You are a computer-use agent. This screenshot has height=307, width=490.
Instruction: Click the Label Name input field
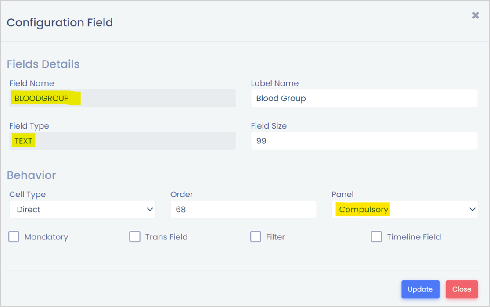pos(364,98)
